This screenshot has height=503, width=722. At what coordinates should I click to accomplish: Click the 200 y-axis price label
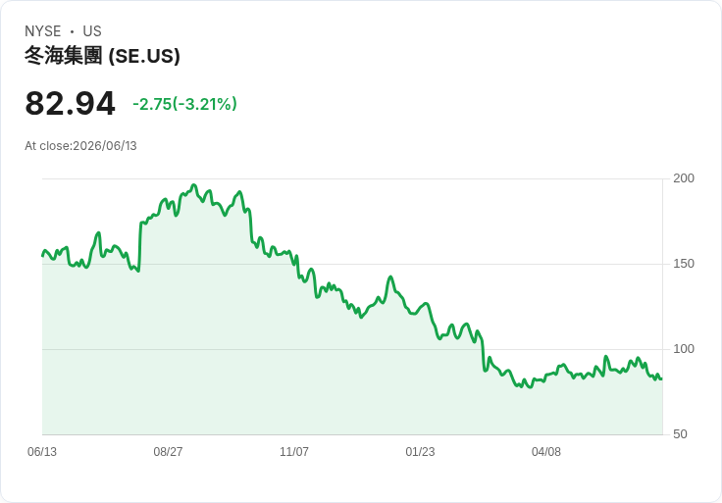pyautogui.click(x=684, y=178)
